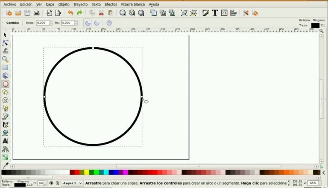The width and height of the screenshot is (328, 188).
Task: Click the Import icon
Action: (x=49, y=13)
